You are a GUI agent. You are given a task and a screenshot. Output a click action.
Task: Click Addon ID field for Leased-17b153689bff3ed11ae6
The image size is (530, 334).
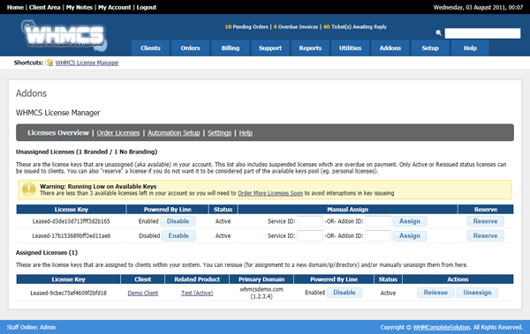(378, 236)
